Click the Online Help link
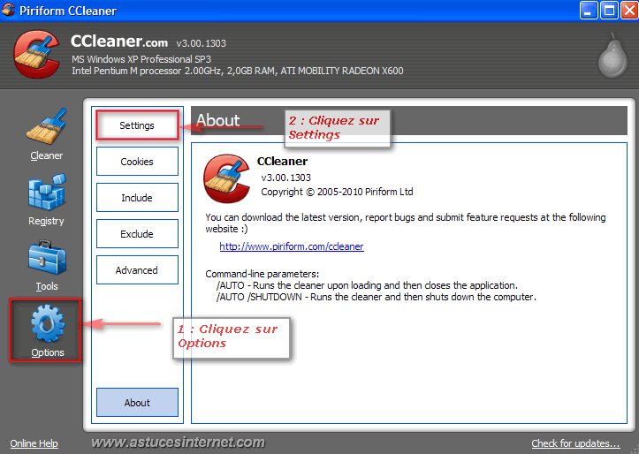 click(34, 443)
